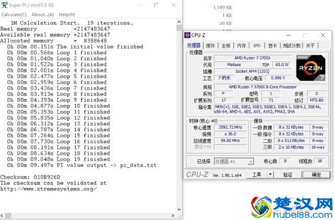This screenshot has width=334, height=220.
Task: Switch to the SPD tab in CPU-Z
Action: click(x=257, y=45)
